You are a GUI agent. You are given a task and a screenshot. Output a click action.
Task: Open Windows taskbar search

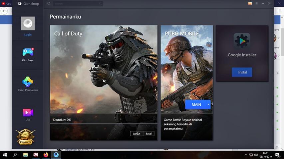(15, 155)
